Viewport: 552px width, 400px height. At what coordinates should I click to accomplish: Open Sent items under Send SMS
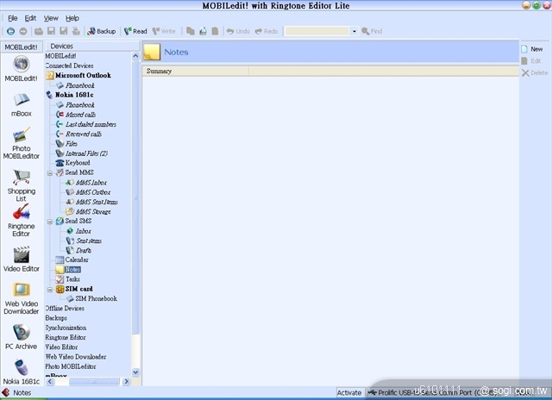tap(89, 241)
